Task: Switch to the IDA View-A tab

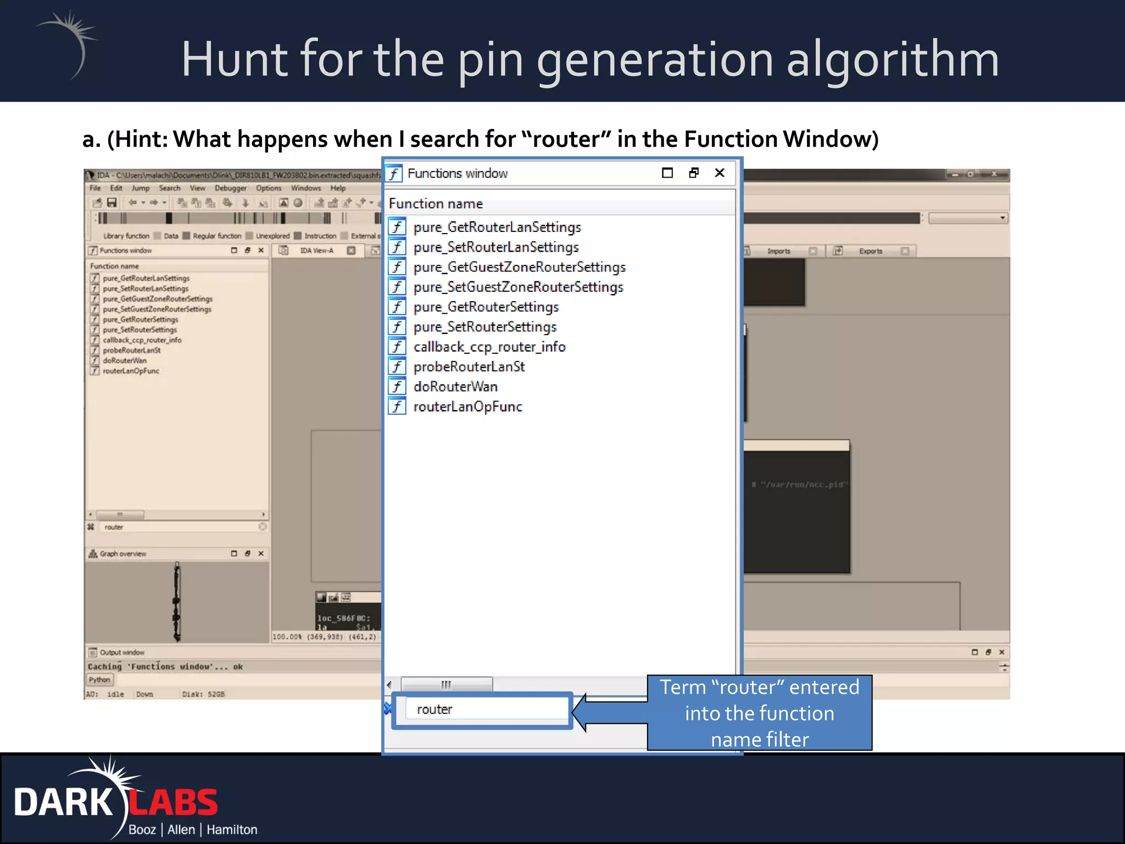Action: [x=316, y=251]
